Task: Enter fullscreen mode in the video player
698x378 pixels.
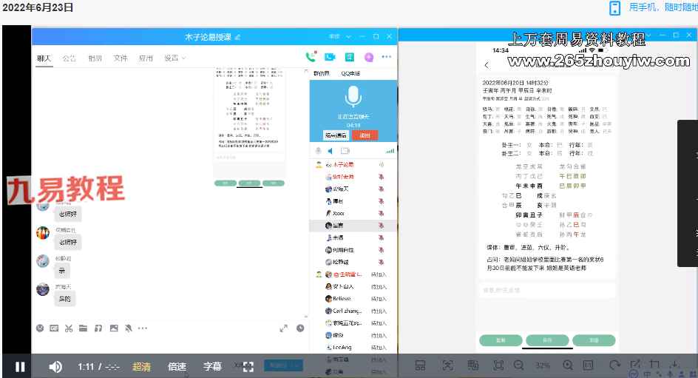Action: point(248,366)
